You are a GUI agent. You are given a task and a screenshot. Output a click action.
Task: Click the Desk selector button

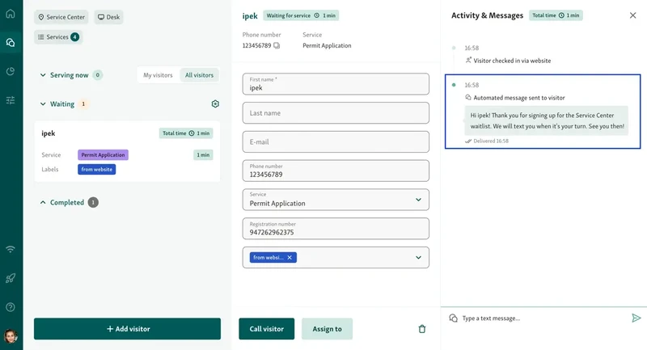click(x=108, y=17)
